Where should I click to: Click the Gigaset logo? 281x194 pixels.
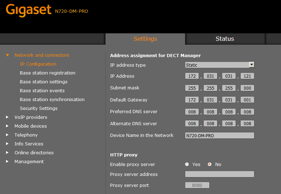pyautogui.click(x=29, y=10)
